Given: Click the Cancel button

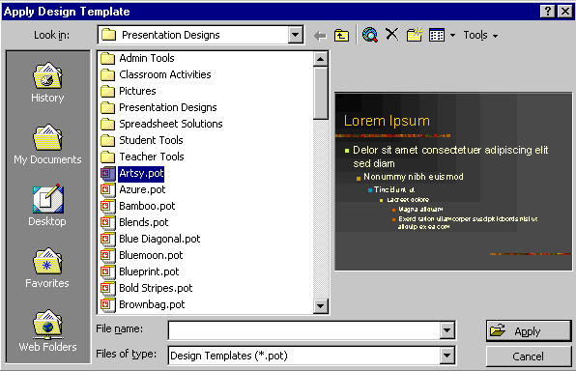Looking at the screenshot, I should [x=529, y=357].
